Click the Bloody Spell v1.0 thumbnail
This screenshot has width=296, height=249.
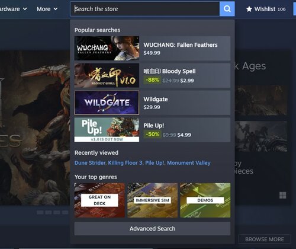[107, 75]
